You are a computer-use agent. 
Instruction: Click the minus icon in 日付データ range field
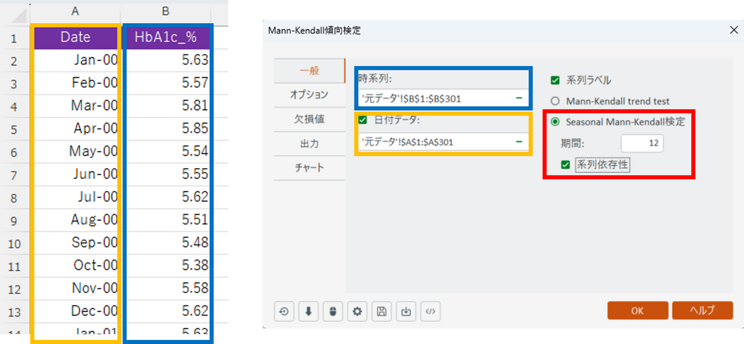pos(518,142)
